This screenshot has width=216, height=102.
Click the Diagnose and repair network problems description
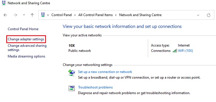coord(134,93)
